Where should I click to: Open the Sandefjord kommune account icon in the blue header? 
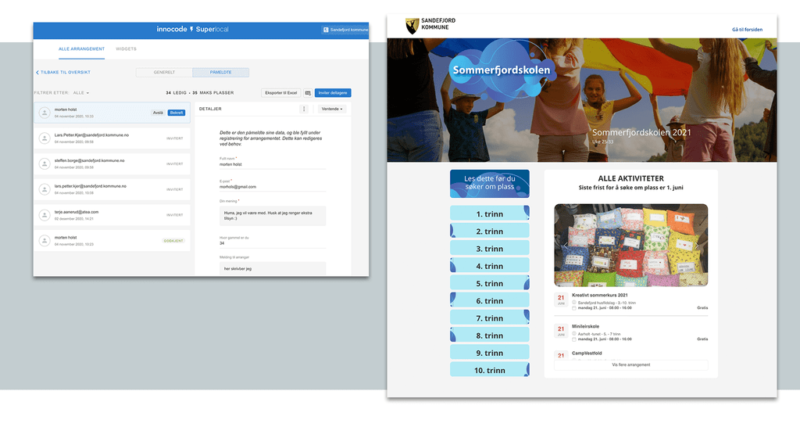coord(326,30)
